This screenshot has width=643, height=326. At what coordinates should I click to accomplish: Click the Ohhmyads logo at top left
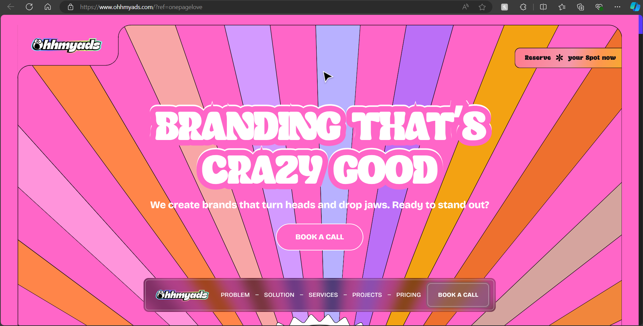pos(67,45)
